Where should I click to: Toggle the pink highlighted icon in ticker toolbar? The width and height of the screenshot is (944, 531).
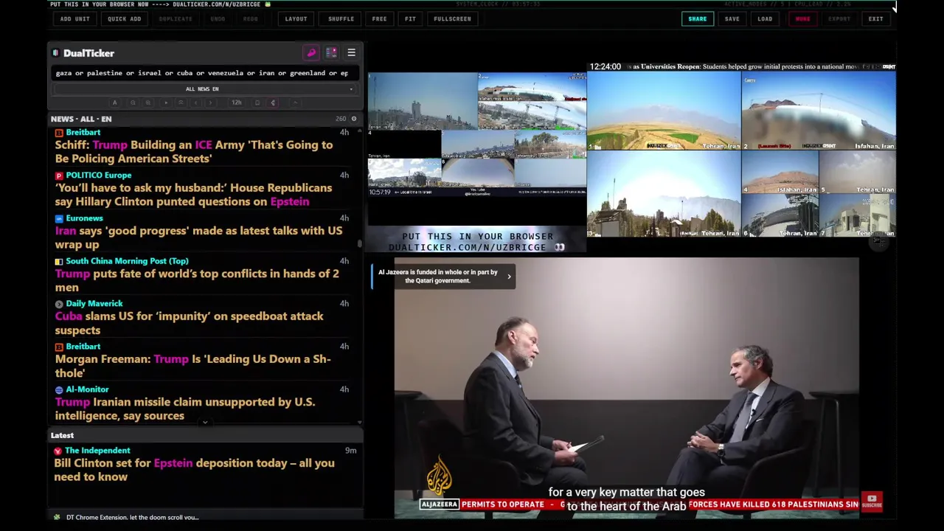pos(273,103)
